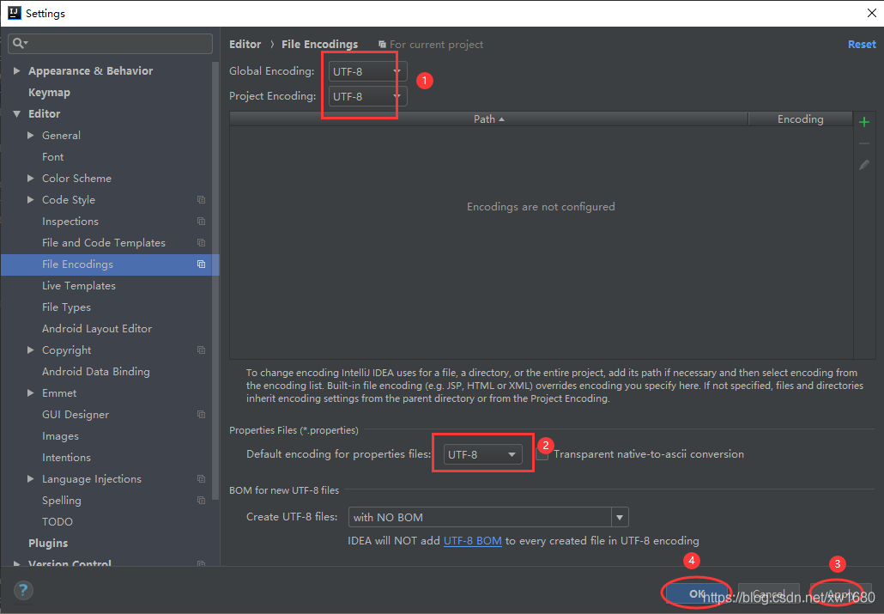Collapse the Editor section arrow

[x=17, y=113]
